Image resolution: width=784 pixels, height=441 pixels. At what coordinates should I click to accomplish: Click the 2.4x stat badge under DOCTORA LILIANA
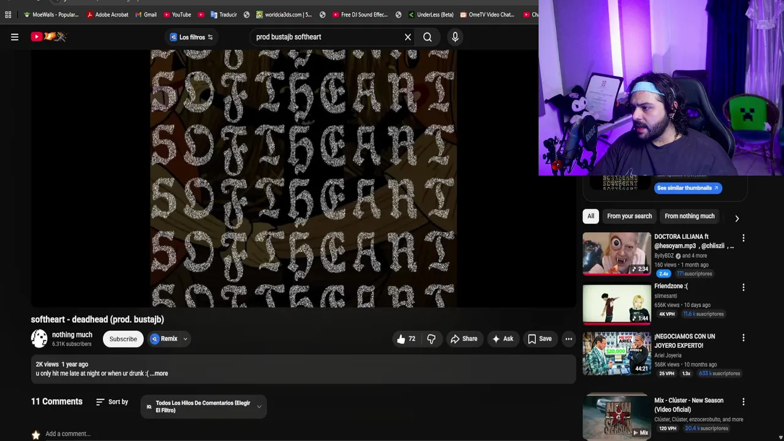click(x=663, y=274)
